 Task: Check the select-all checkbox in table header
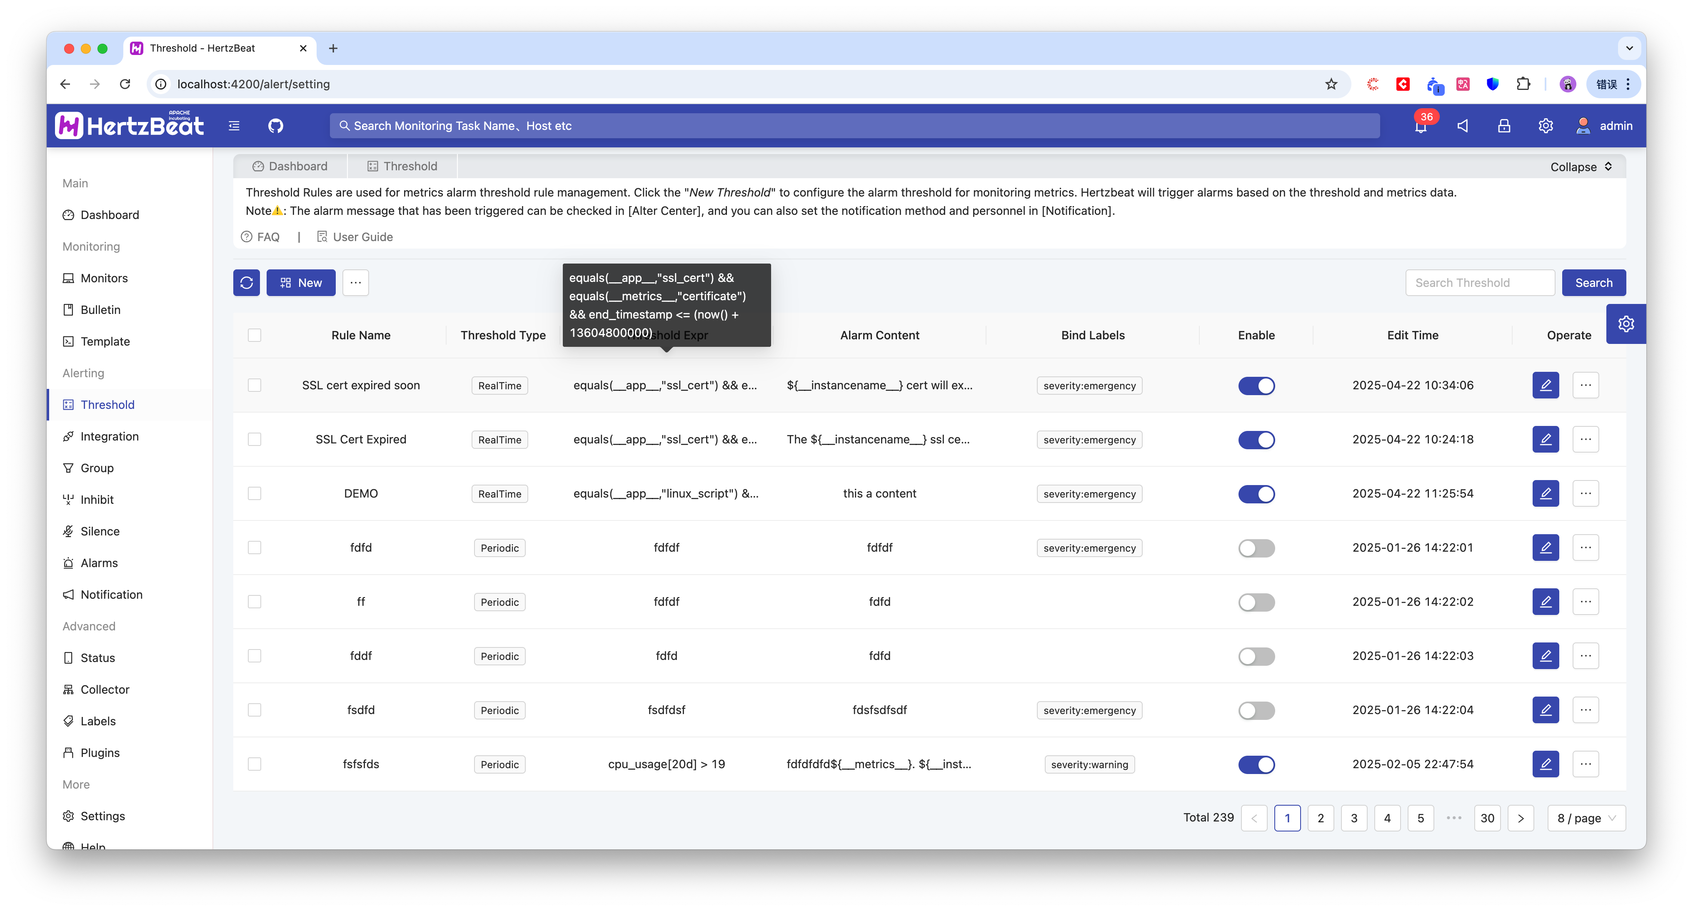[255, 335]
